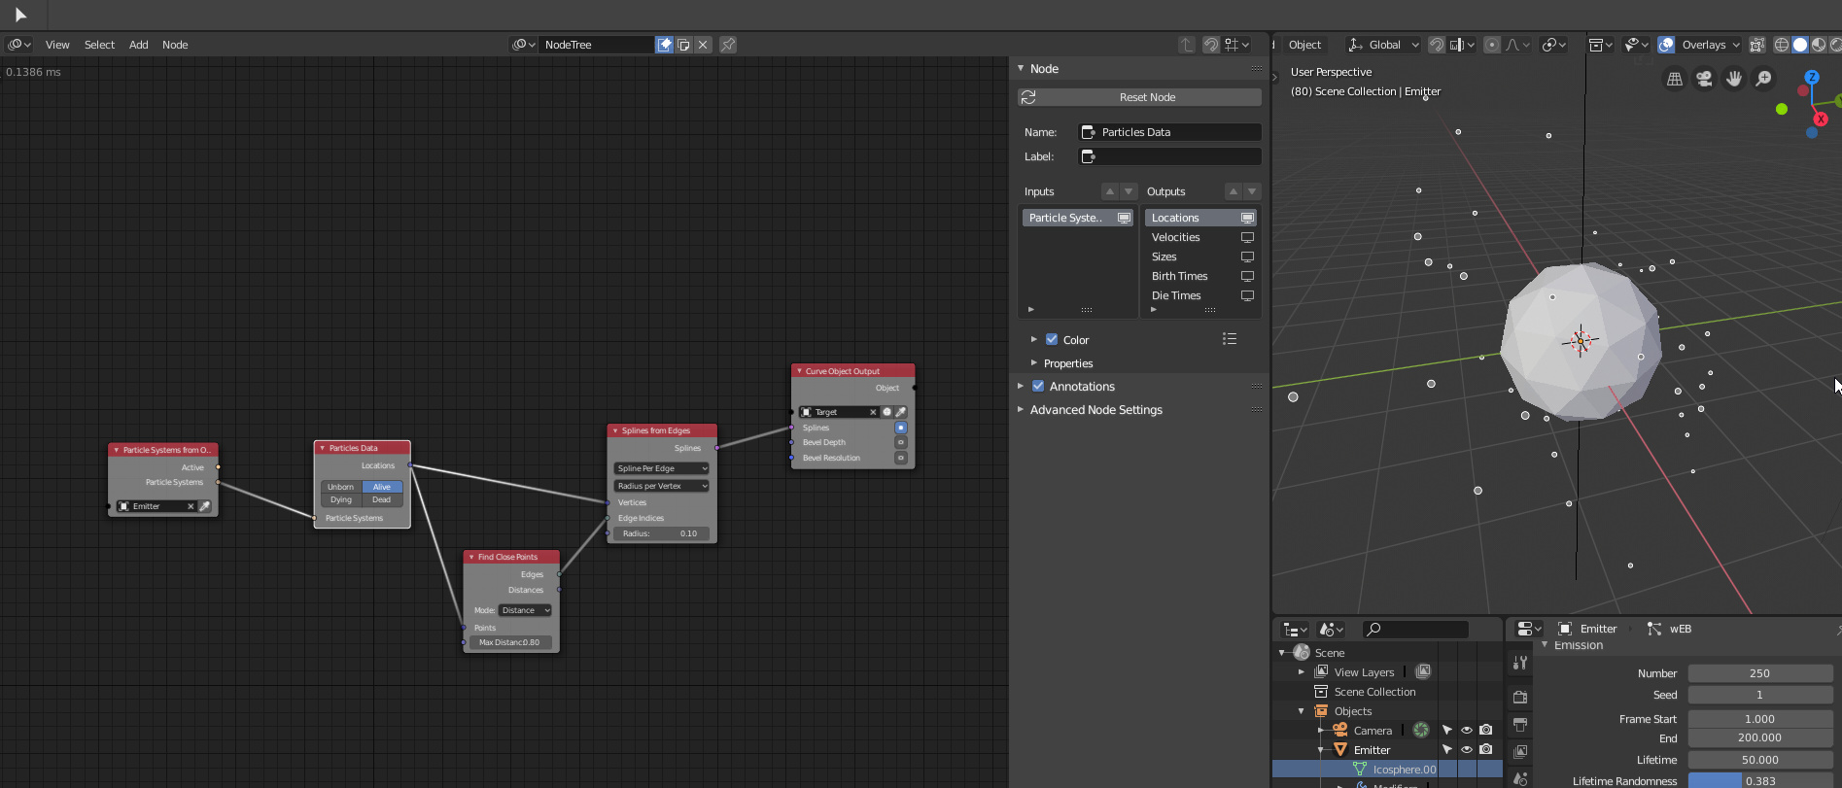Clear Emitter object in Particle Systems node
1842x788 pixels.
191,506
